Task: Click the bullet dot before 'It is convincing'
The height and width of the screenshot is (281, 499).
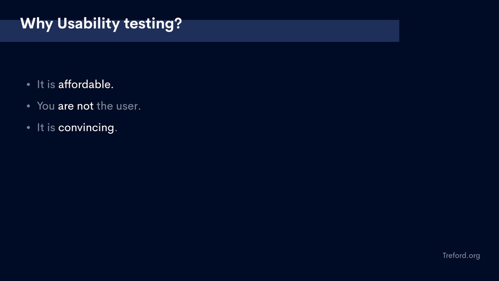Action: [x=28, y=127]
